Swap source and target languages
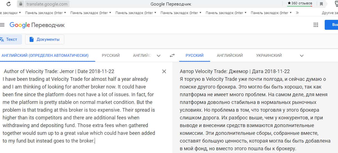Image resolution: width=338 pixels, height=153 pixels. tap(172, 55)
